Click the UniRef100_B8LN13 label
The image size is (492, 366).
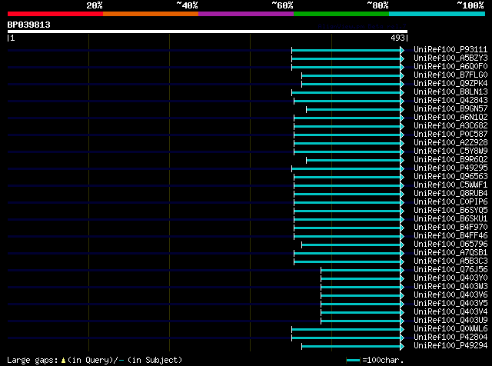tap(450, 92)
